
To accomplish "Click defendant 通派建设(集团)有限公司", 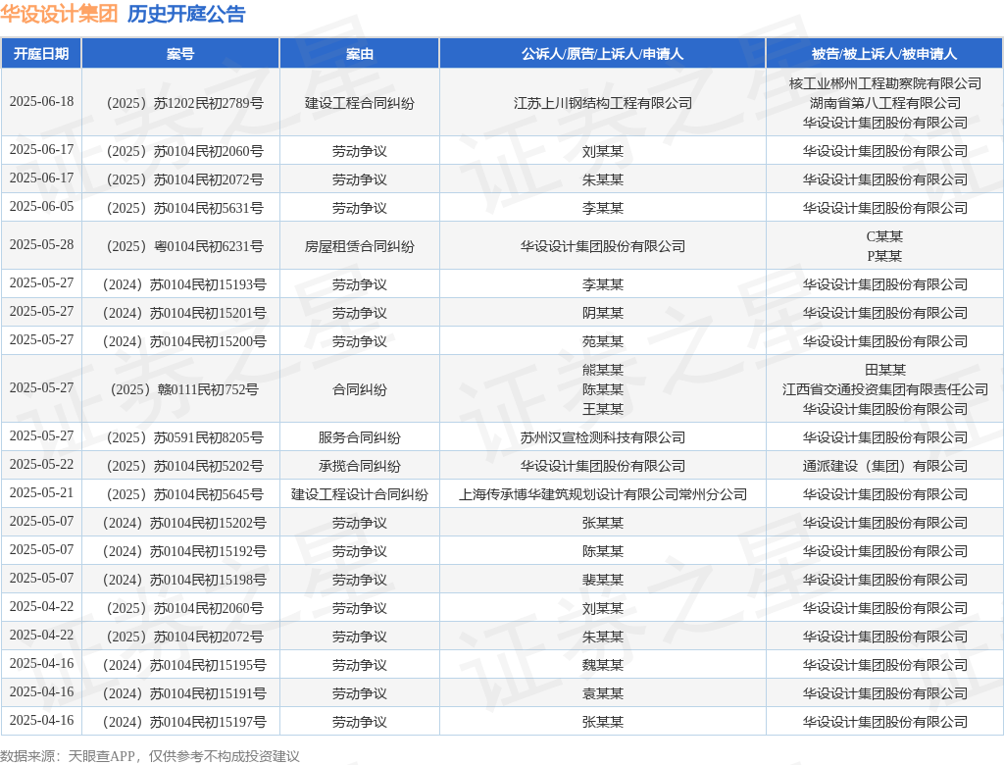I will (885, 466).
